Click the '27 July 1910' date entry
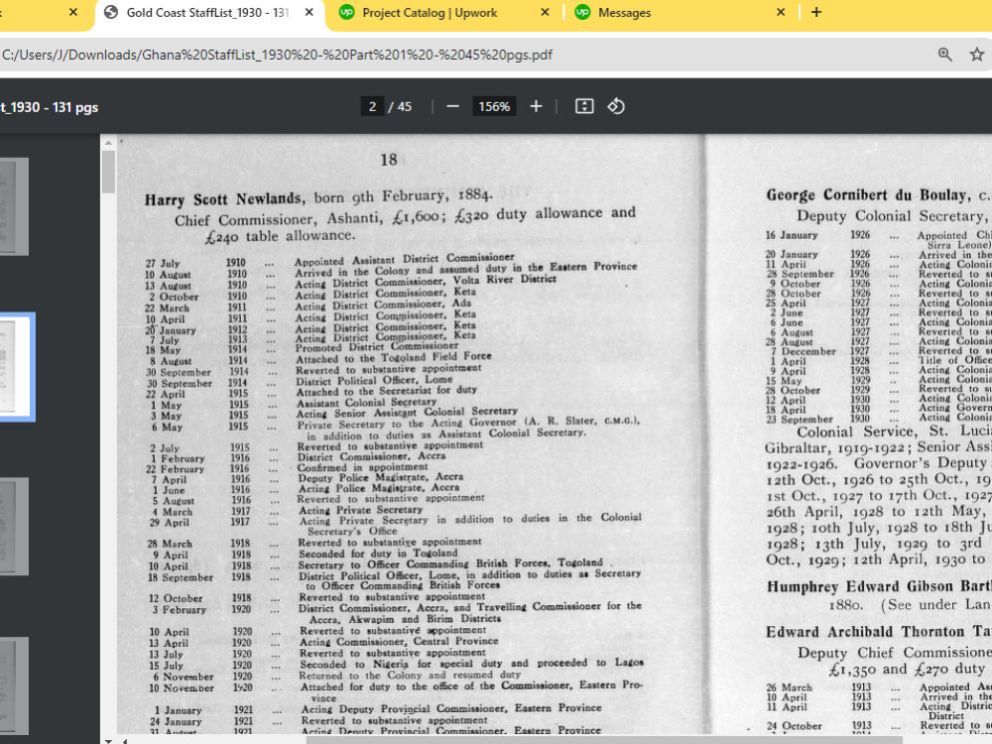992x744 pixels. coord(196,263)
